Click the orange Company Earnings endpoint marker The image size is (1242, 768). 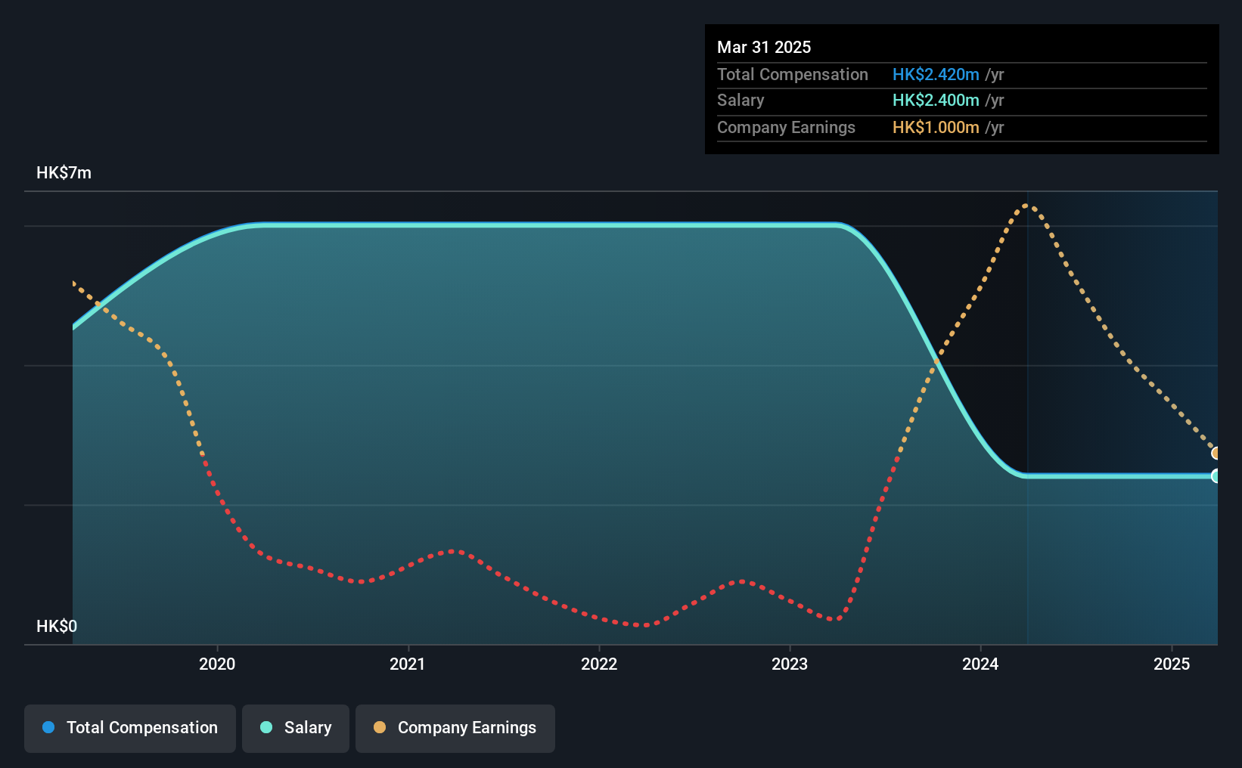[x=1216, y=454]
